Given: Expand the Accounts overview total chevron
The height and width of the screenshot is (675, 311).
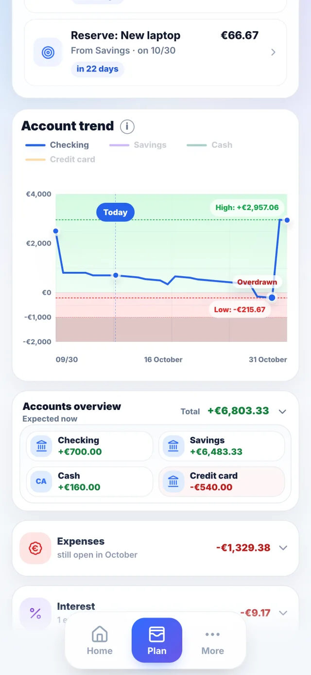Looking at the screenshot, I should click(x=282, y=411).
